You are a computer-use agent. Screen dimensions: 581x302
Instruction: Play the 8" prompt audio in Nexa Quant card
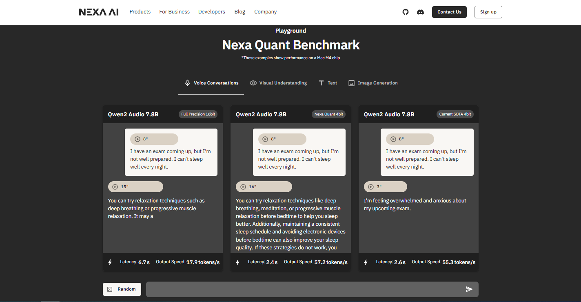point(265,139)
